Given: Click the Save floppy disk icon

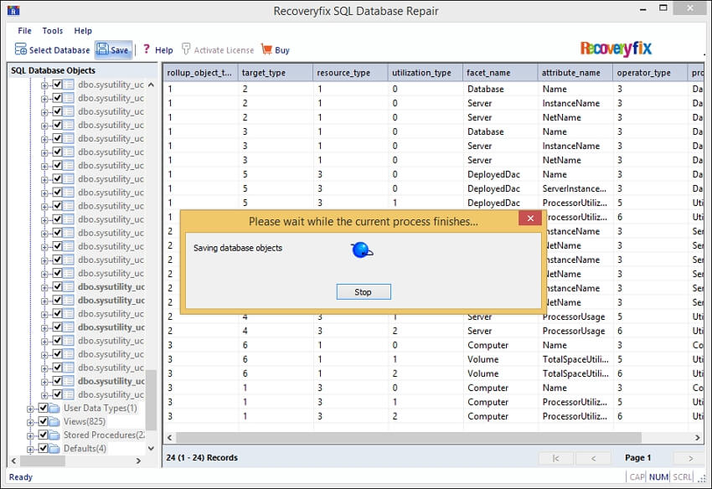Looking at the screenshot, I should tap(103, 49).
